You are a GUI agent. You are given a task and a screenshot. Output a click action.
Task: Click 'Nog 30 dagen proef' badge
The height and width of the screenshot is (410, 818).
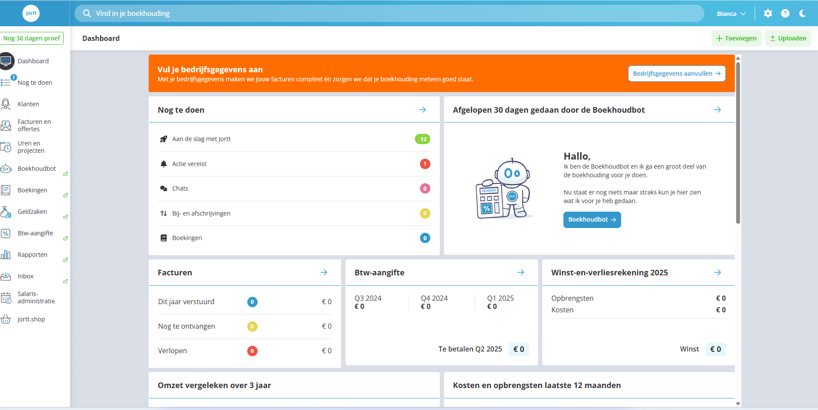pyautogui.click(x=32, y=38)
